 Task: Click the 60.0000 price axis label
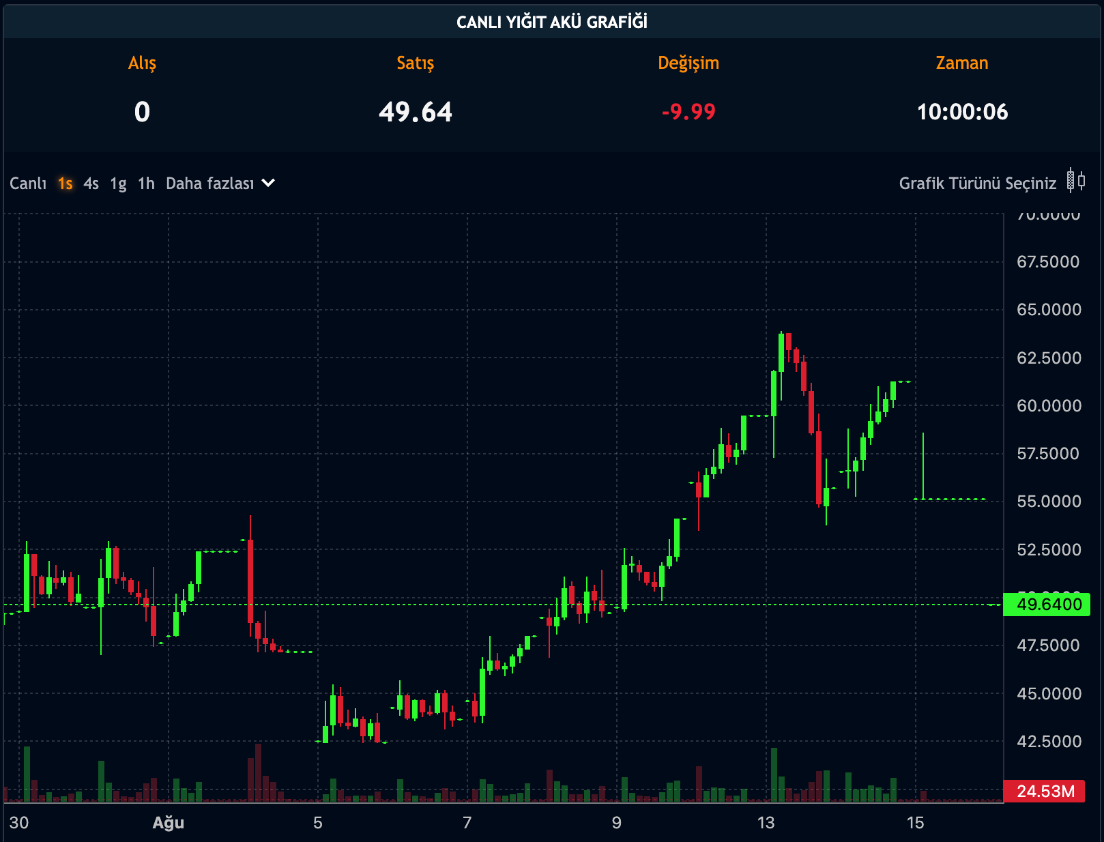coord(1049,406)
